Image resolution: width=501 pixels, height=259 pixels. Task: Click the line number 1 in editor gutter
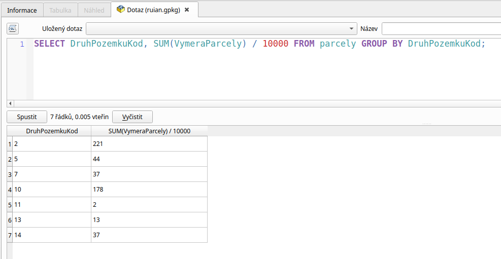point(22,44)
